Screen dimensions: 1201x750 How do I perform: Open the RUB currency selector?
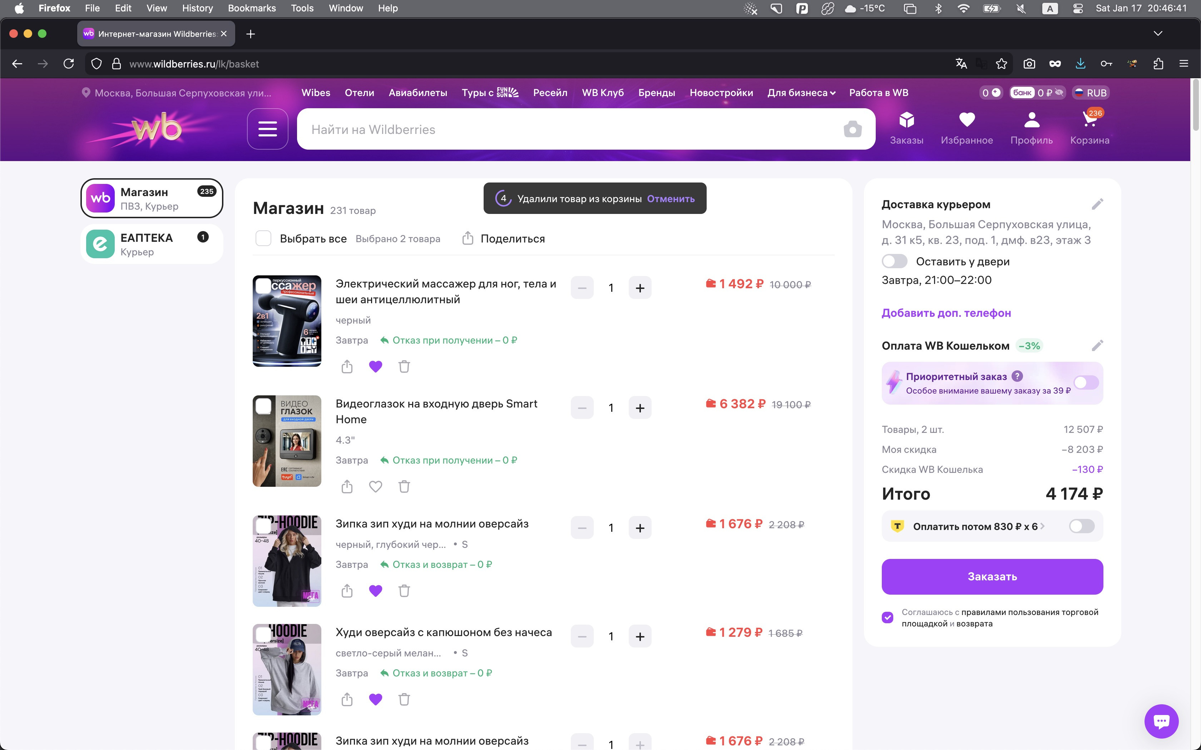click(1090, 93)
